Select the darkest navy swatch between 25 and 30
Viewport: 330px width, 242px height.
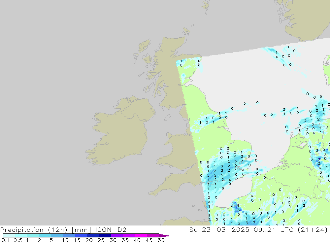tap(105, 235)
